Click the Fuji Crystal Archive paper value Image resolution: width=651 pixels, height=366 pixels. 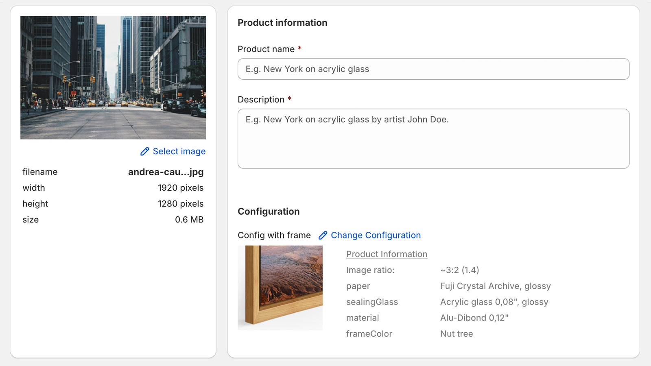click(x=495, y=286)
